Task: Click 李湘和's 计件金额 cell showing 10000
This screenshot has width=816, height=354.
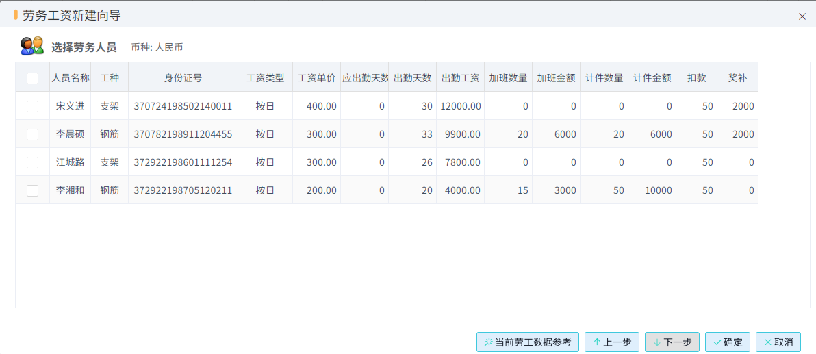Action: (652, 190)
